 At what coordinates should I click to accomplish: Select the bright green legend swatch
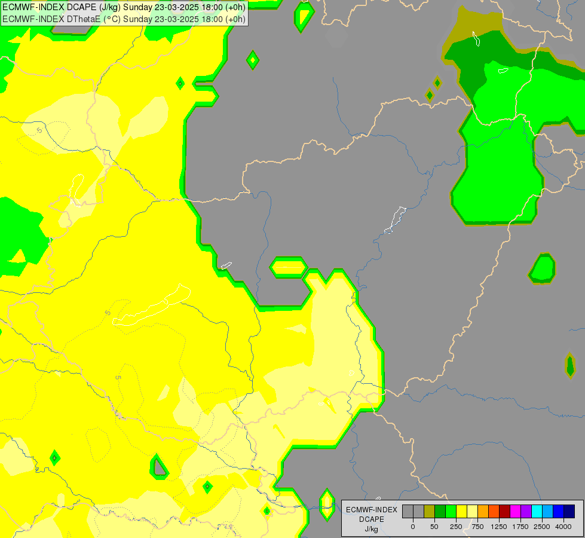click(451, 512)
